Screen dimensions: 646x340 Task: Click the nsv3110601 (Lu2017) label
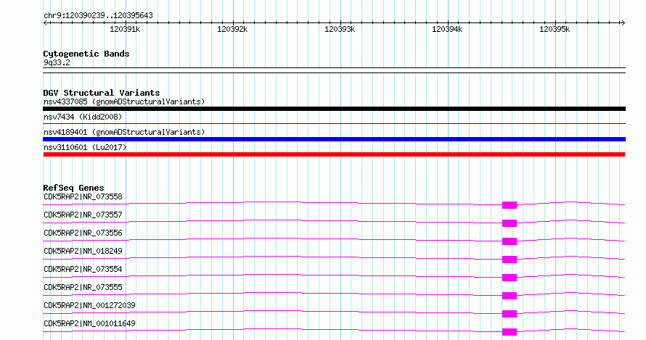coord(85,147)
